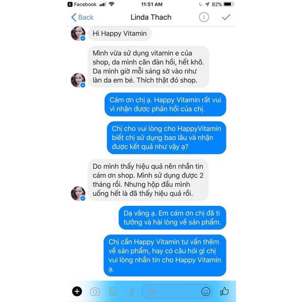Tap avatar beside the 2 tháng message
This screenshot has width=302, height=302.
(x=78, y=193)
